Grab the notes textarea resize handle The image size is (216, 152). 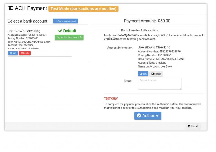tap(181, 88)
